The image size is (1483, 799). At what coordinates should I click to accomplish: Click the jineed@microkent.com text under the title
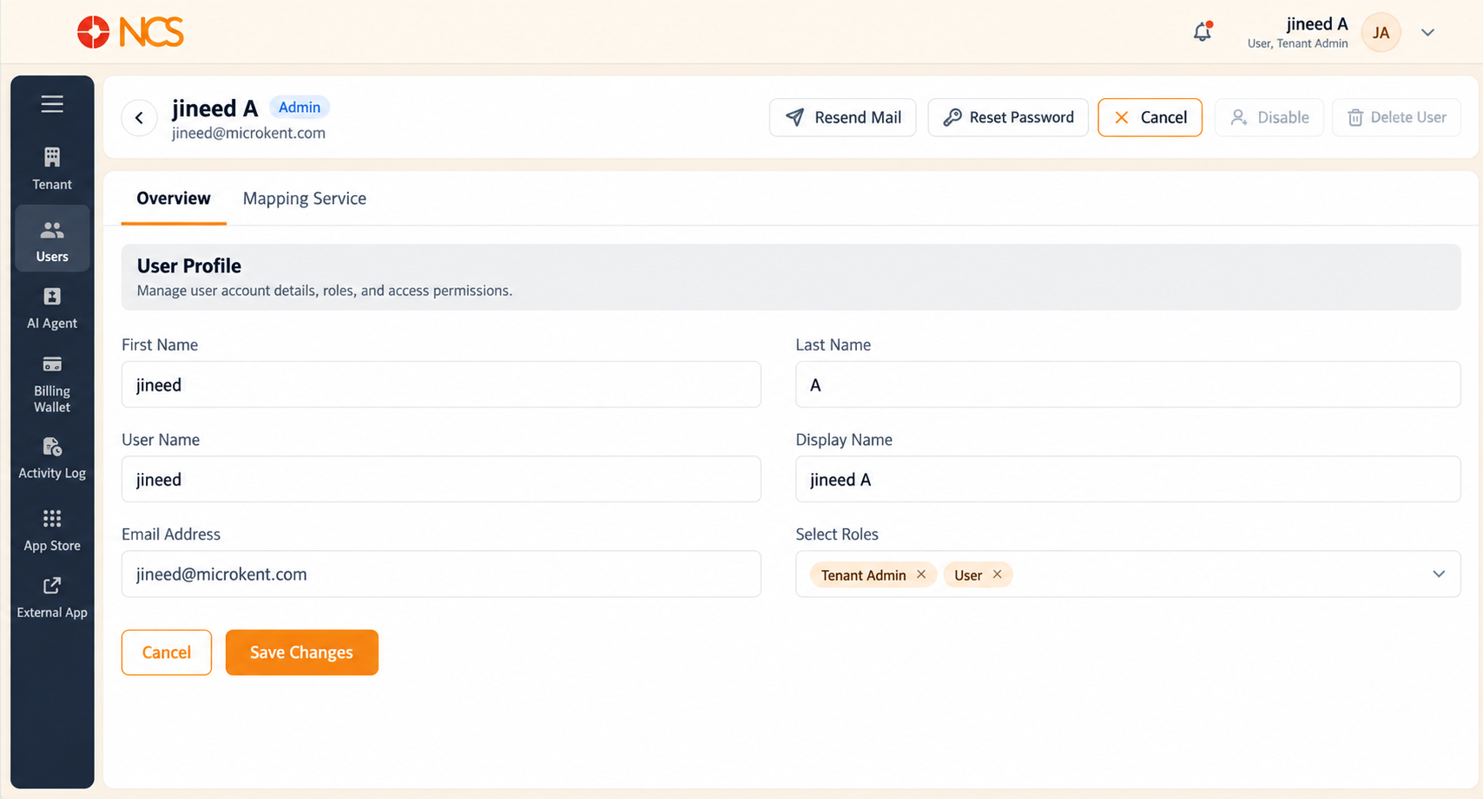248,133
